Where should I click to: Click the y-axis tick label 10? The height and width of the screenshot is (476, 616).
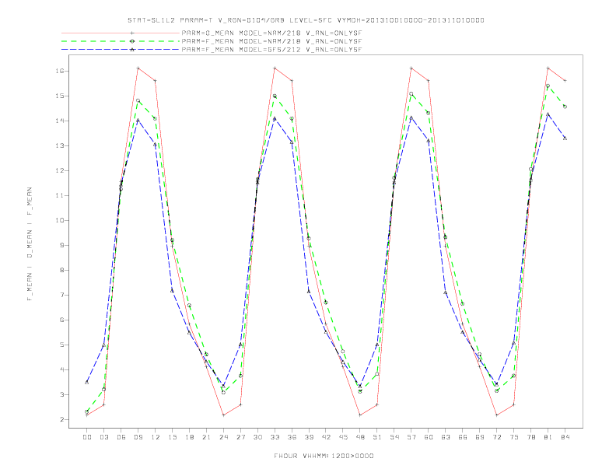click(x=60, y=220)
